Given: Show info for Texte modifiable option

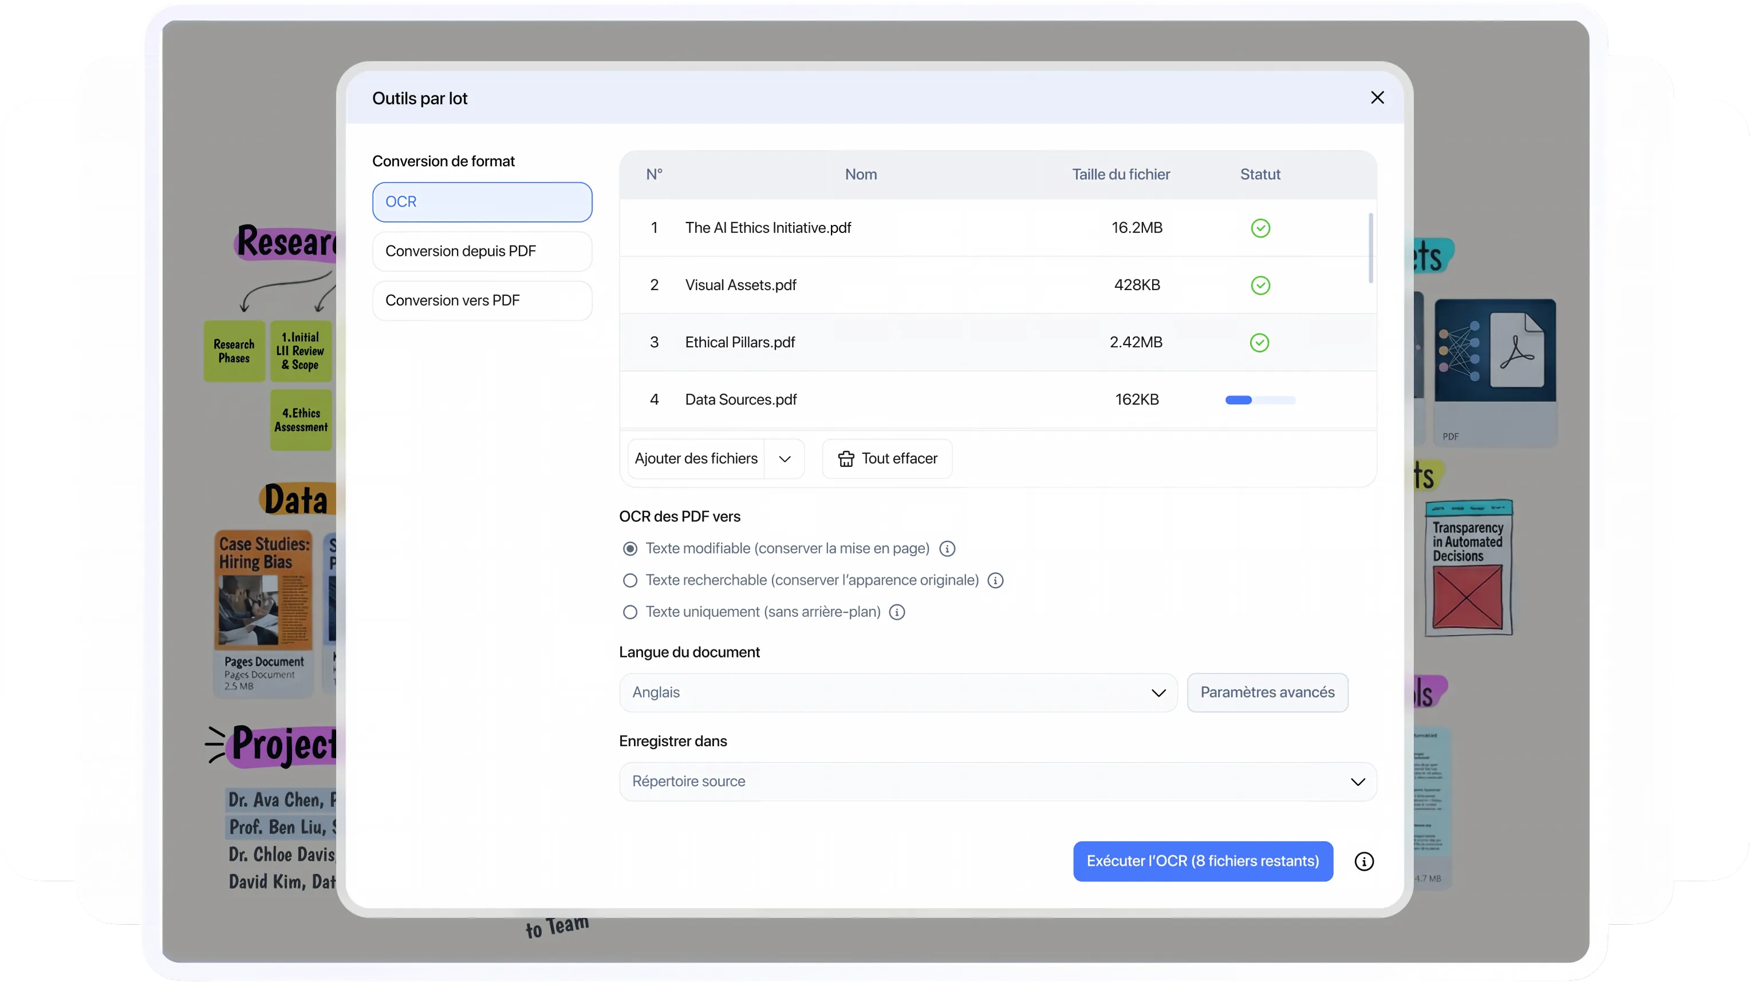Looking at the screenshot, I should (947, 549).
